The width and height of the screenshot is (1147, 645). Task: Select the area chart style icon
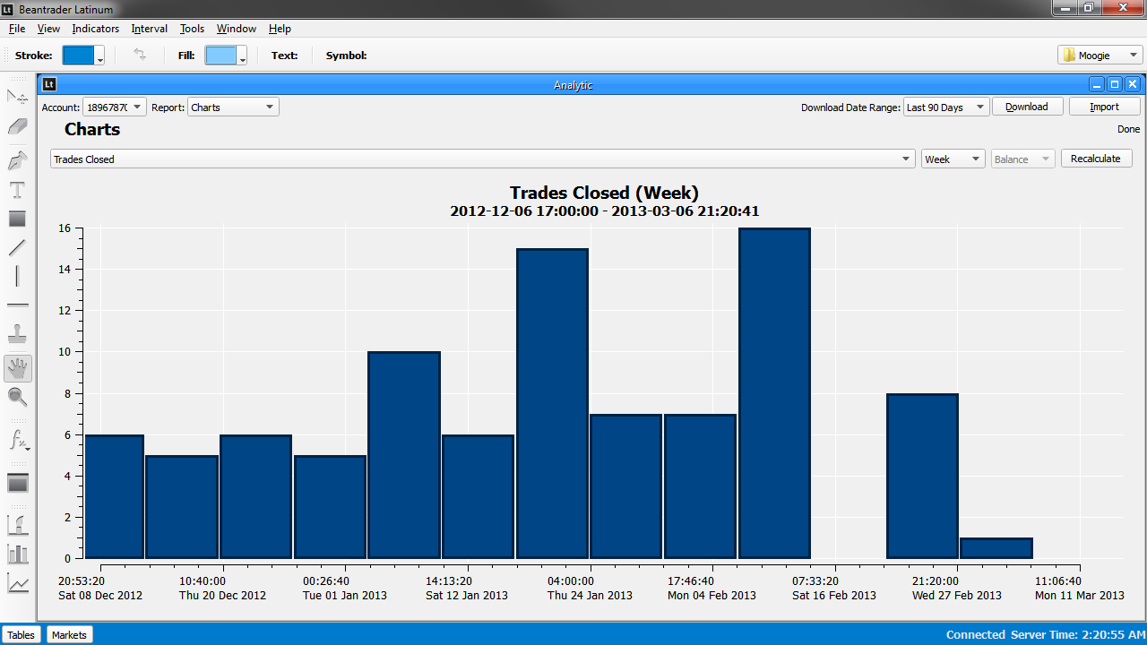pos(17,524)
